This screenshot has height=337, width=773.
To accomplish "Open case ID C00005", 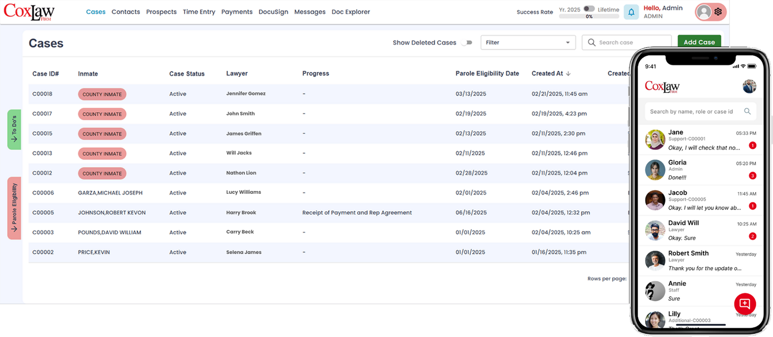I will pos(43,213).
